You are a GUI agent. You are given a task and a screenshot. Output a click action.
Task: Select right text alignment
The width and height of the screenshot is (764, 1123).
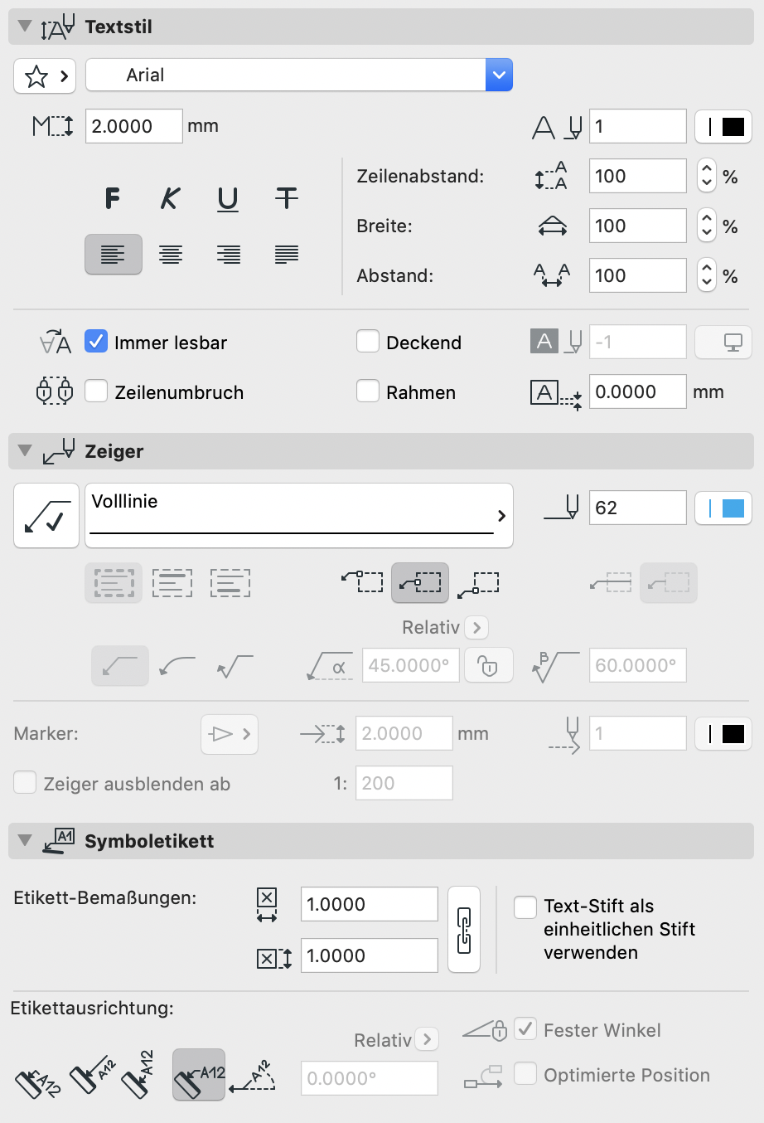(229, 255)
